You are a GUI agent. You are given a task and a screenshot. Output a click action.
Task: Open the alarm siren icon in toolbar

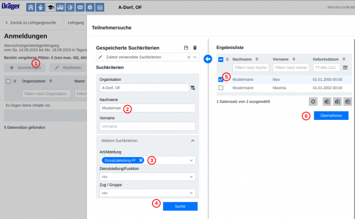[x=70, y=8]
